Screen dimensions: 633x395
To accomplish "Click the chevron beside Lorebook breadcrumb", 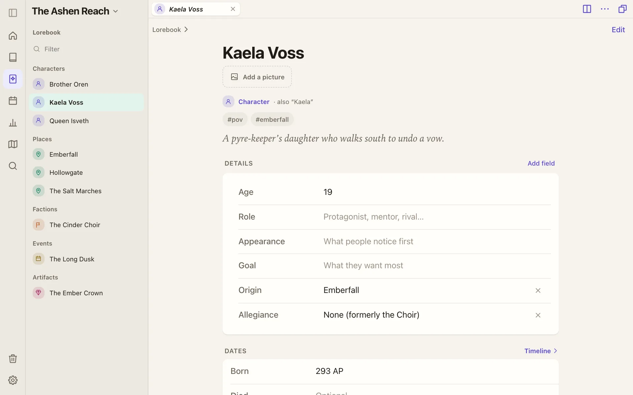I will pyautogui.click(x=186, y=30).
